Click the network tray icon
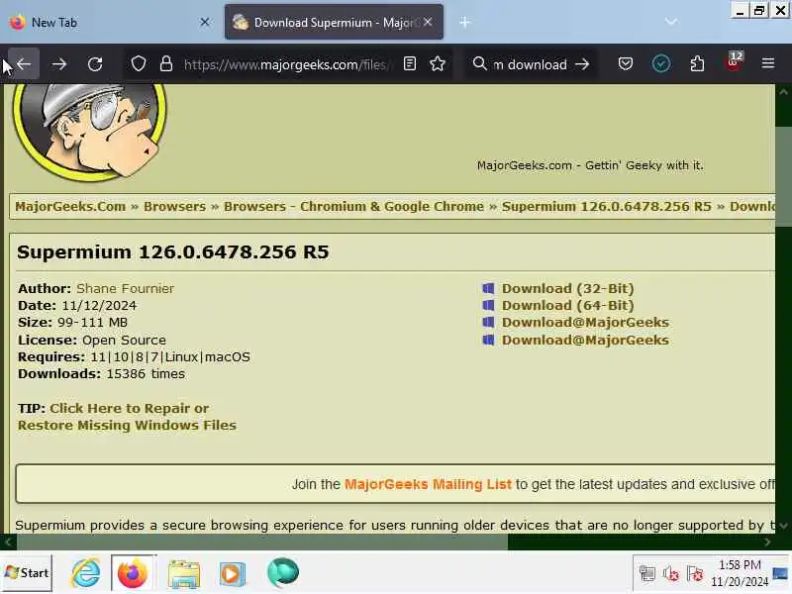The image size is (792, 594). [647, 574]
